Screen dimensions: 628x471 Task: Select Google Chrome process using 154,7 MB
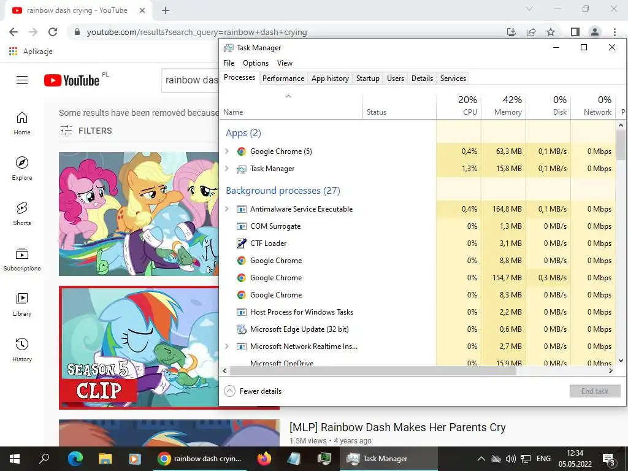coord(418,278)
